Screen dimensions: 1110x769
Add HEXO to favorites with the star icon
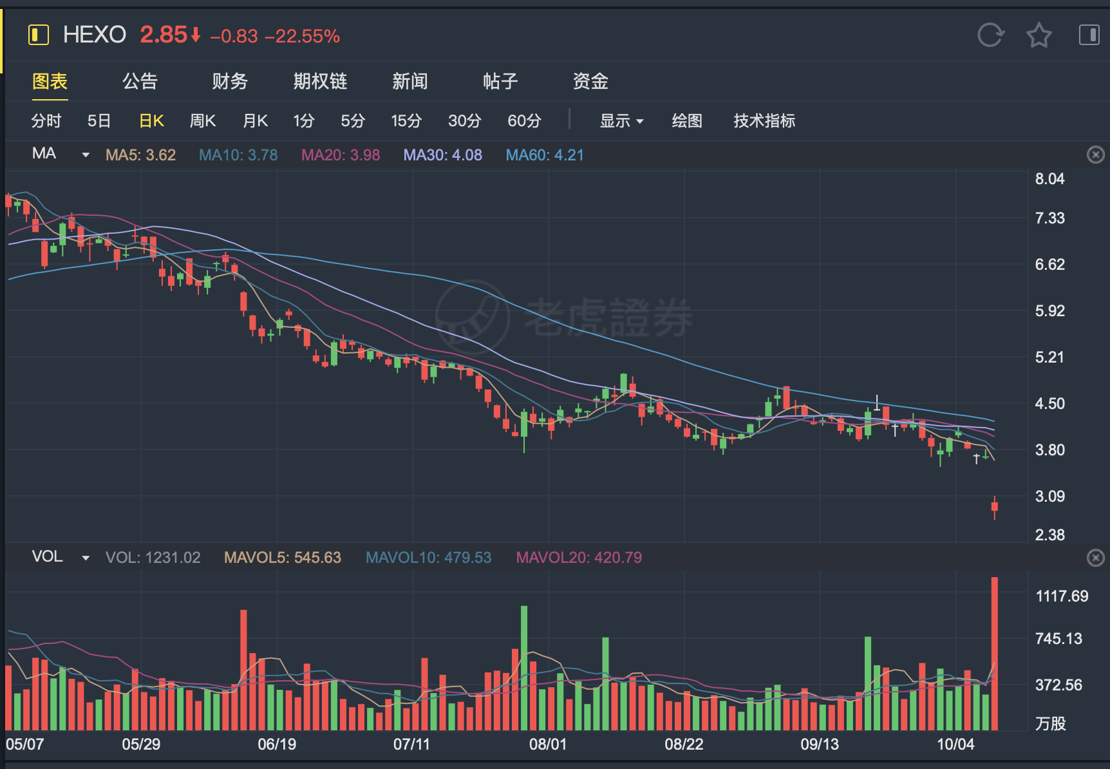[x=1039, y=35]
